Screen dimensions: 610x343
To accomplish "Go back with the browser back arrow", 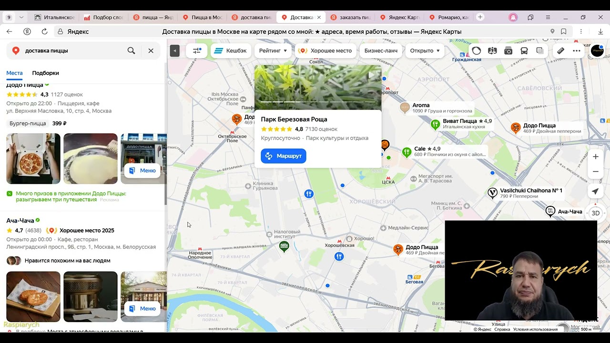I will pos(9,31).
